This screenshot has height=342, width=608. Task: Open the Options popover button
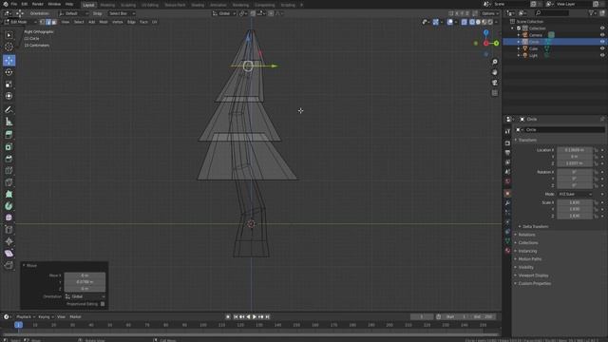[x=490, y=13]
